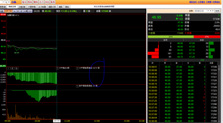Viewport: 223px width, 123px height.
Task: Open the 行事曆 link at top right
Action: point(209,2)
